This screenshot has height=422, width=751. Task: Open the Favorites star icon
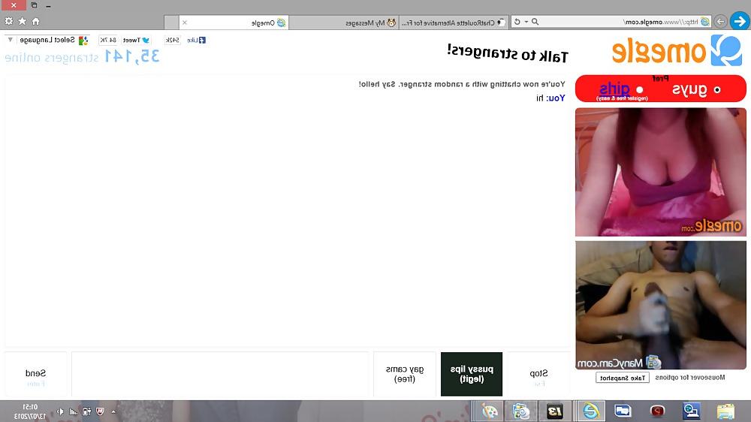22,21
